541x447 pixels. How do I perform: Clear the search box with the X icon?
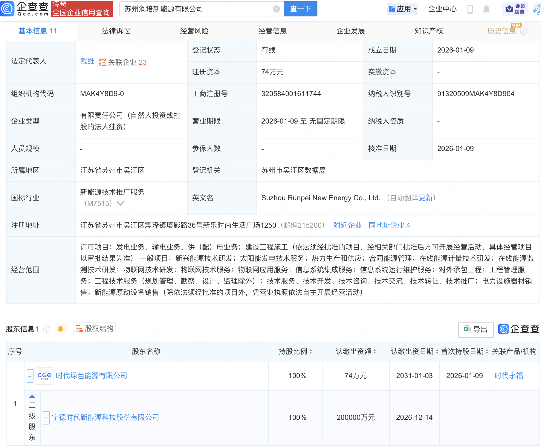pyautogui.click(x=276, y=9)
